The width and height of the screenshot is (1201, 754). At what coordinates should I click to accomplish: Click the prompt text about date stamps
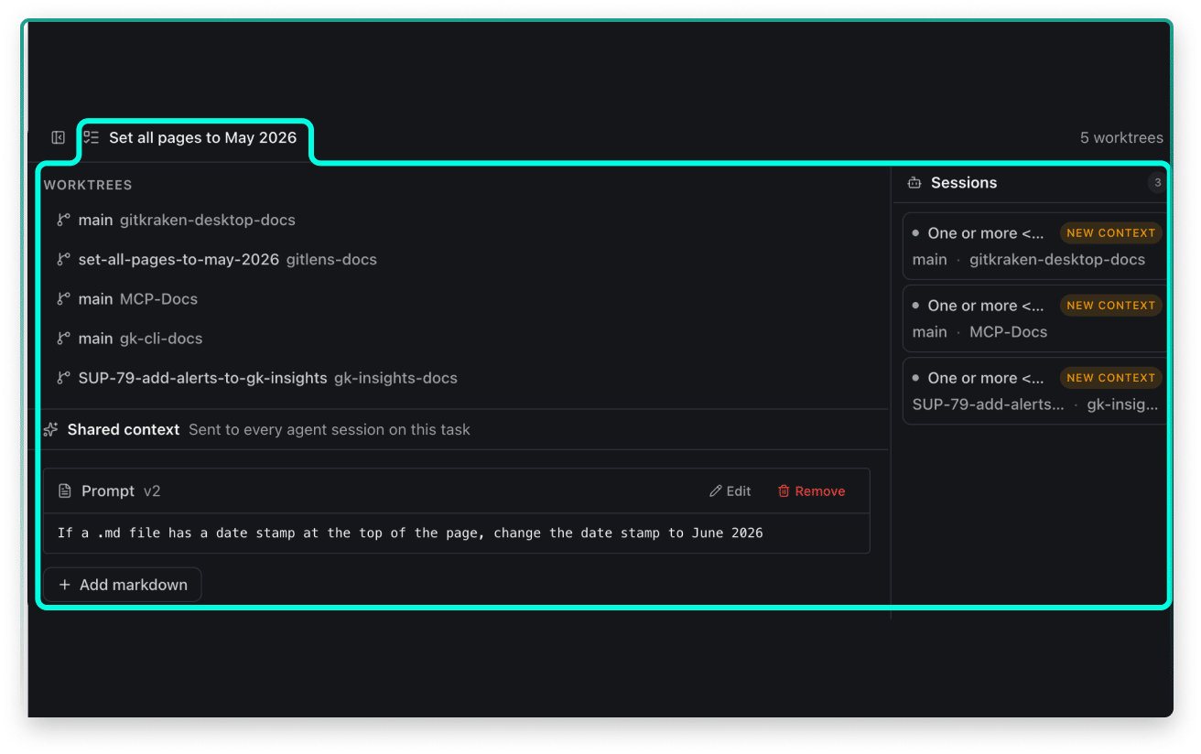click(410, 533)
